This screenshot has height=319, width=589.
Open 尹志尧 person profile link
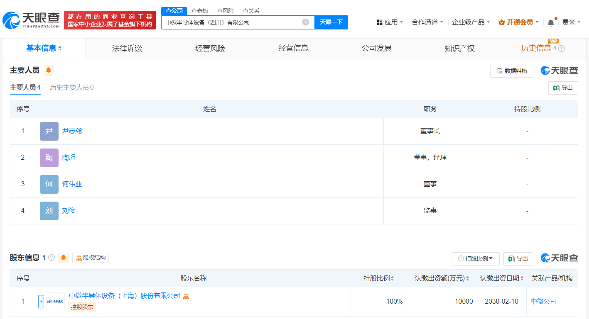tap(72, 131)
